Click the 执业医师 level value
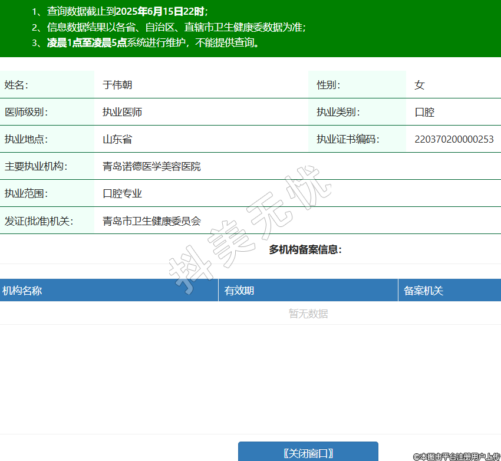Screen dimensions: 501x461 [122, 112]
